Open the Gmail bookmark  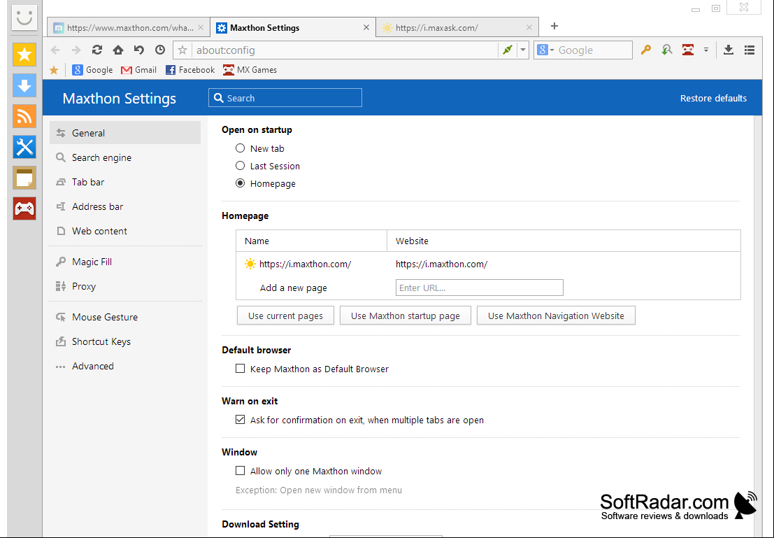[138, 70]
